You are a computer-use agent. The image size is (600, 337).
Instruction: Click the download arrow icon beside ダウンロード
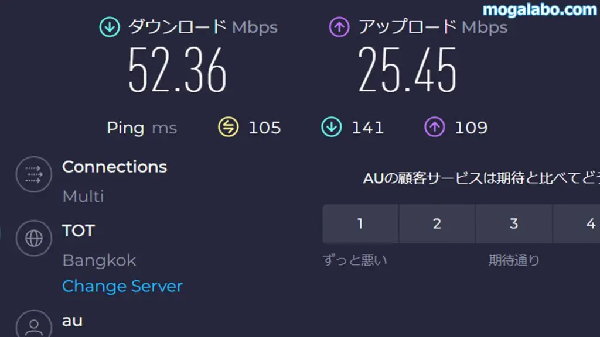110,27
